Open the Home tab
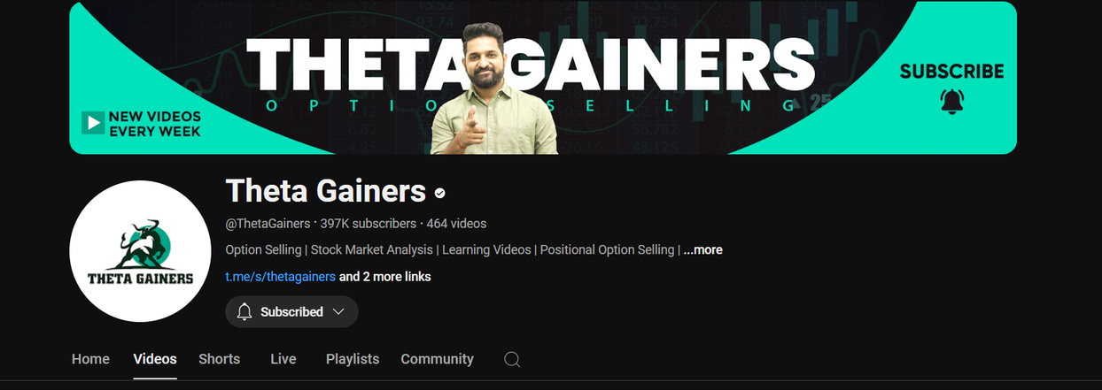1102x390 pixels. 90,359
